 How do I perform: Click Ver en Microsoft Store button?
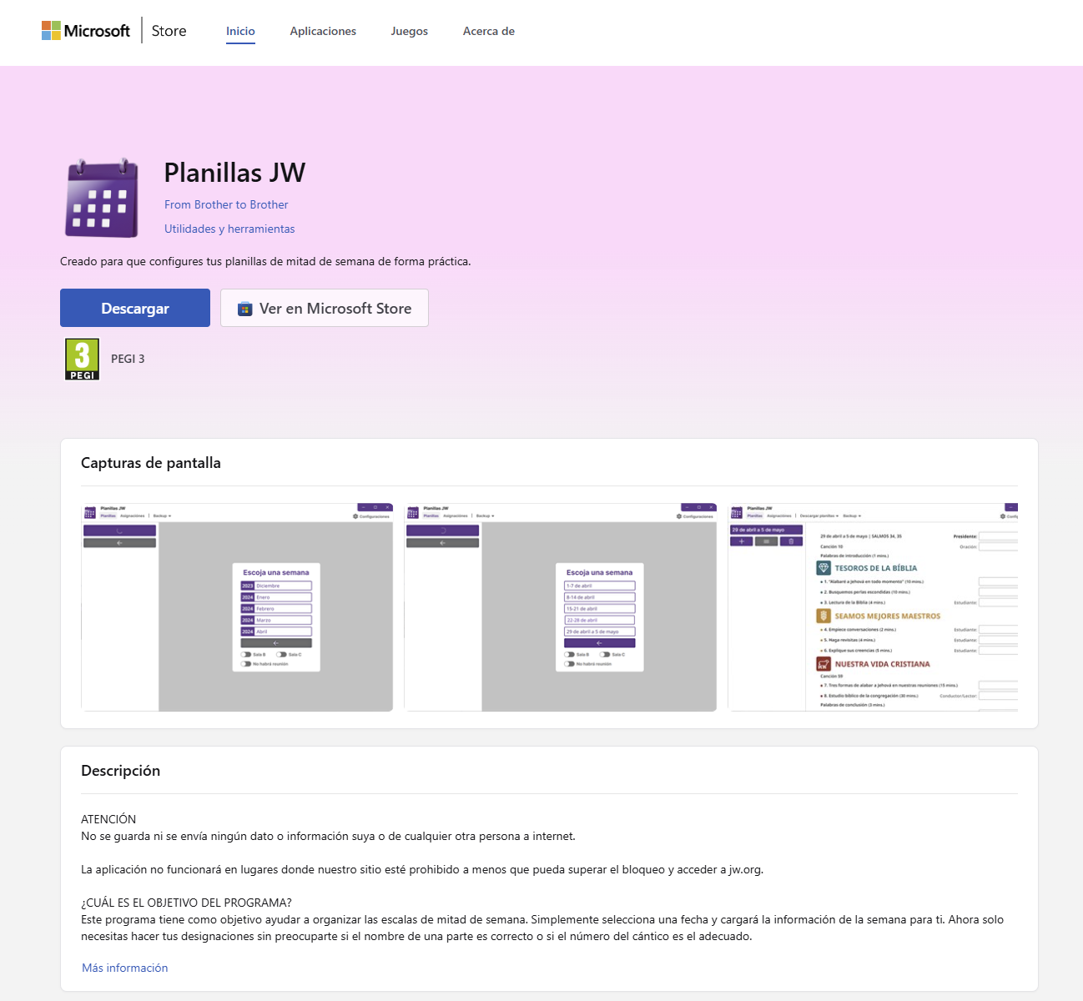click(325, 308)
